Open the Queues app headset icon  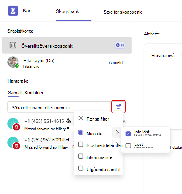tap(13, 11)
